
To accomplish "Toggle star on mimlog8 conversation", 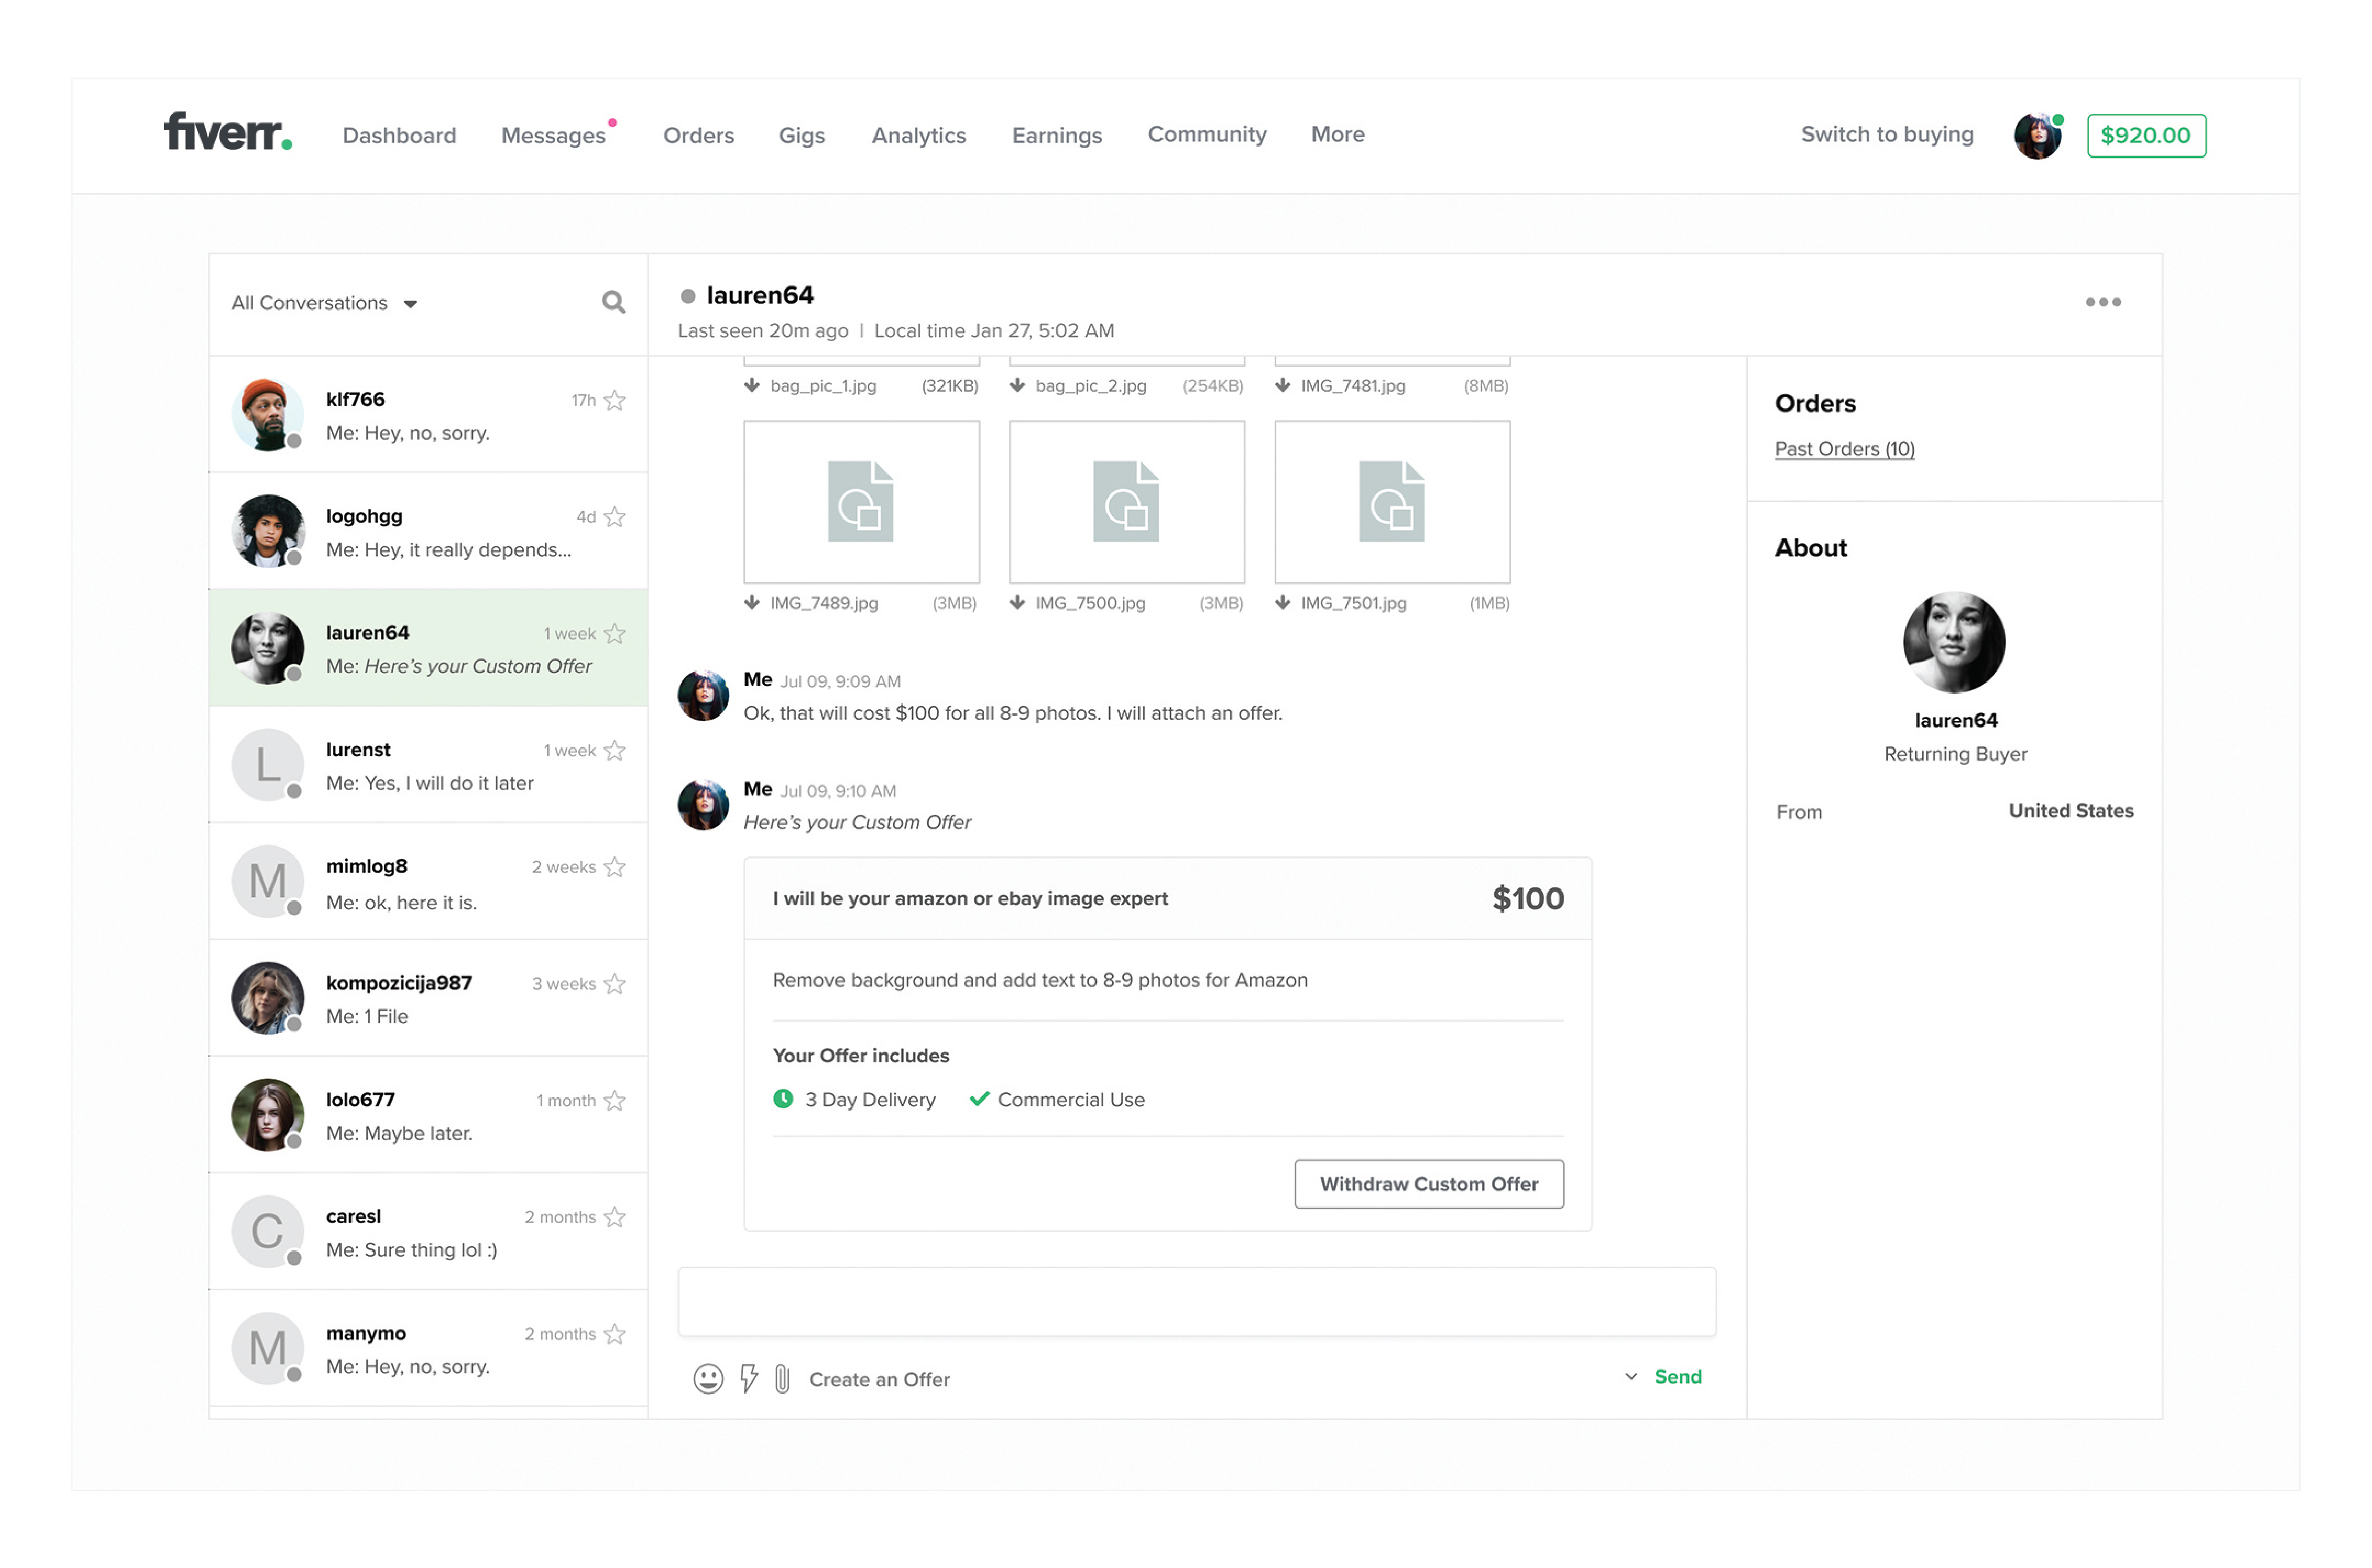I will point(615,868).
